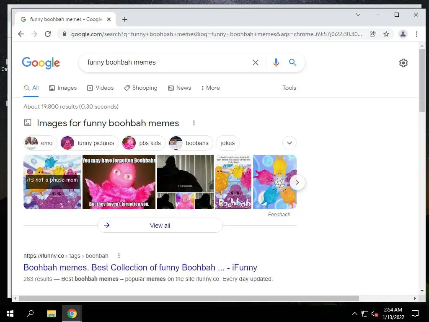429x322 pixels.
Task: Click the horizontal scrollbar right arrow
Action: tap(415, 298)
